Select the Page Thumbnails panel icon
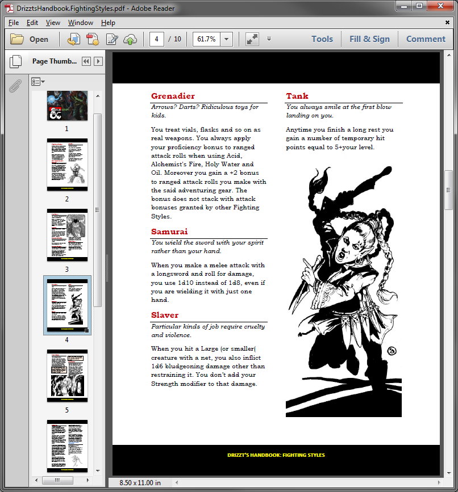 point(15,61)
